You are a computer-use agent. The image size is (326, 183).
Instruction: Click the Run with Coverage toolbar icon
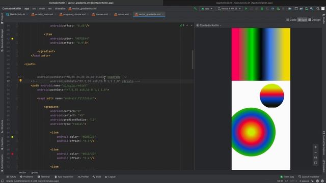[267, 9]
